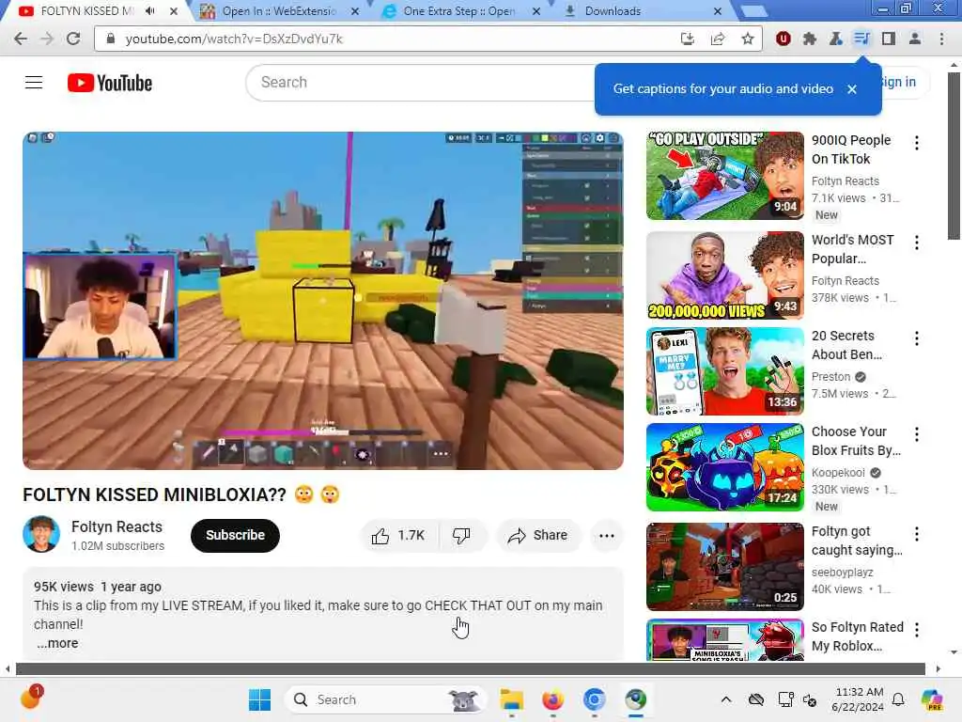Bookmark this page with the star icon
This screenshot has width=962, height=722.
point(747,39)
